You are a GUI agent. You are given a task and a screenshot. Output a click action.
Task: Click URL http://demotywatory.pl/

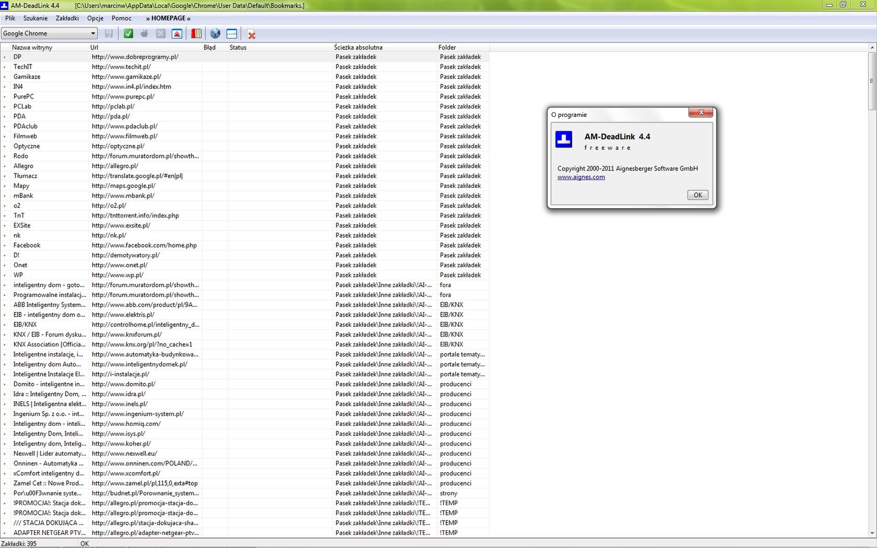126,255
